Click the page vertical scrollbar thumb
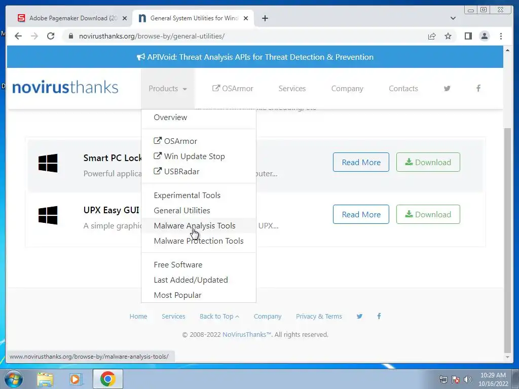The width and height of the screenshot is (519, 389). (507, 240)
